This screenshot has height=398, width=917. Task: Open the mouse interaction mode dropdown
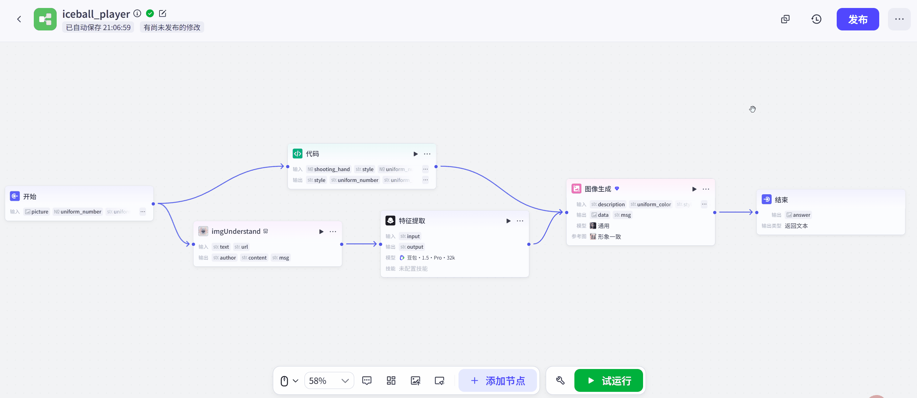coord(289,381)
